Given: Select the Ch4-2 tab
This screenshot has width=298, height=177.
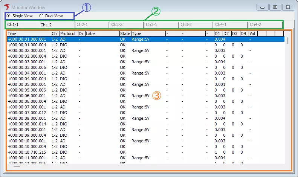Looking at the screenshot, I should coord(256,25).
